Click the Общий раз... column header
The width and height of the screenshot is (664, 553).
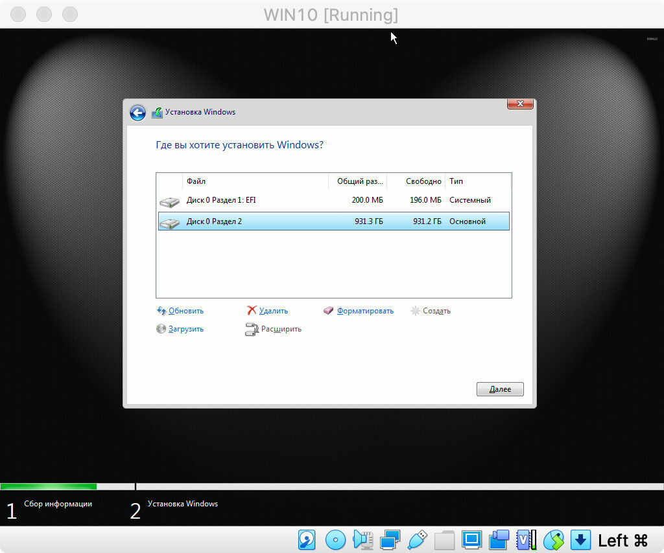[357, 181]
